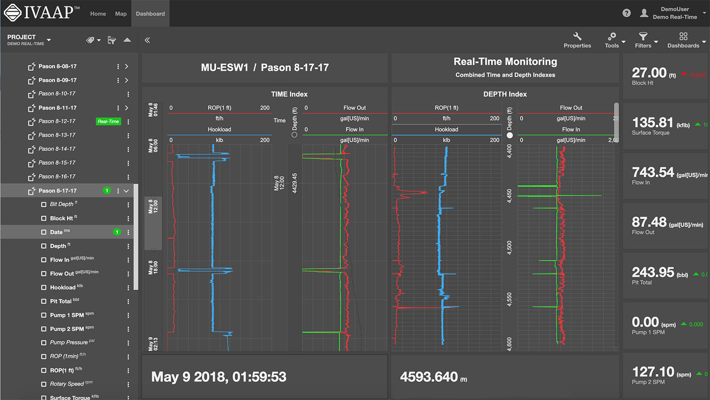The image size is (710, 400).
Task: Expand the Pason 8-11-17 chevron
Action: (x=126, y=108)
